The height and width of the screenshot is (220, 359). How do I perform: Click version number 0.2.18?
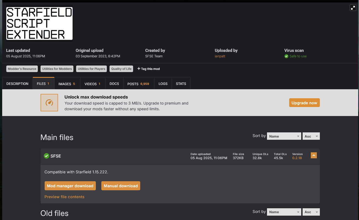click(x=297, y=158)
